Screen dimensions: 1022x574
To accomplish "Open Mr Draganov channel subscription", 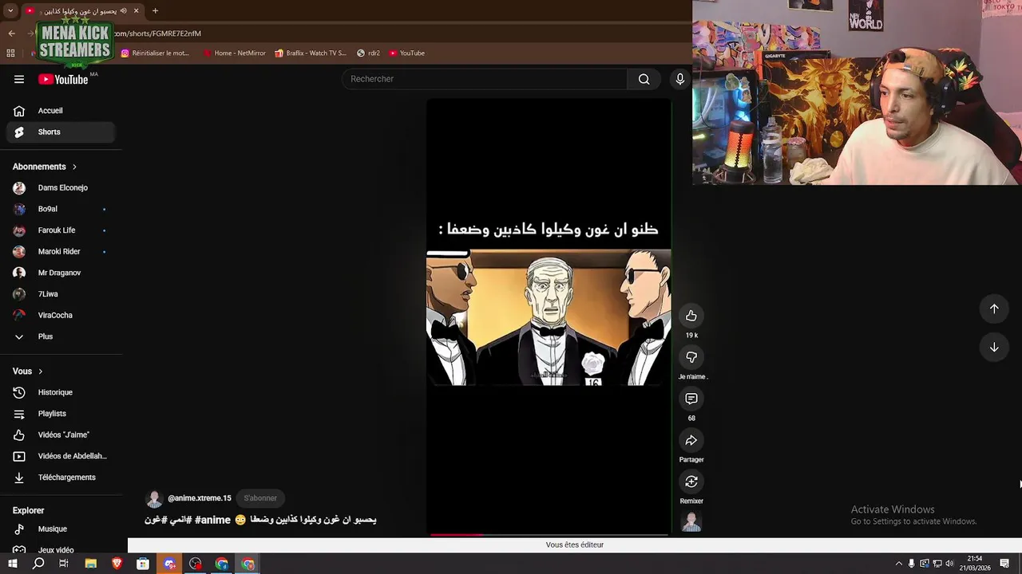I will [x=61, y=273].
